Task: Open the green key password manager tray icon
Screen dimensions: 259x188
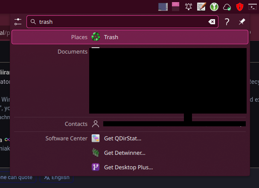Action: point(215,6)
